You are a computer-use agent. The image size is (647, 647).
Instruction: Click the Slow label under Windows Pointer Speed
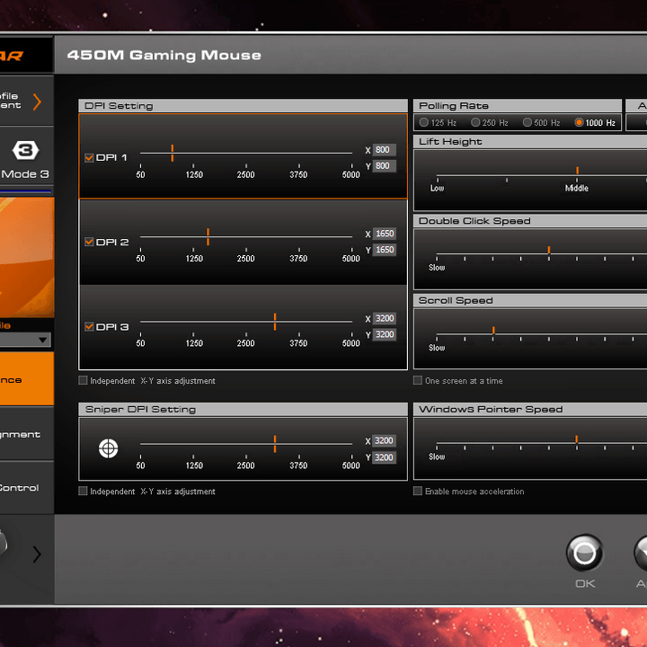click(x=437, y=456)
